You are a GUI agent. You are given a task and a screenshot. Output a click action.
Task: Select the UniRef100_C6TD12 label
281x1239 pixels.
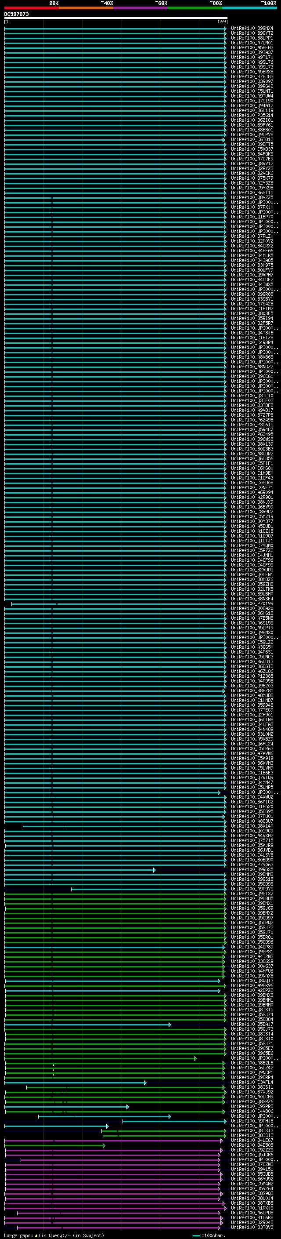252,139
